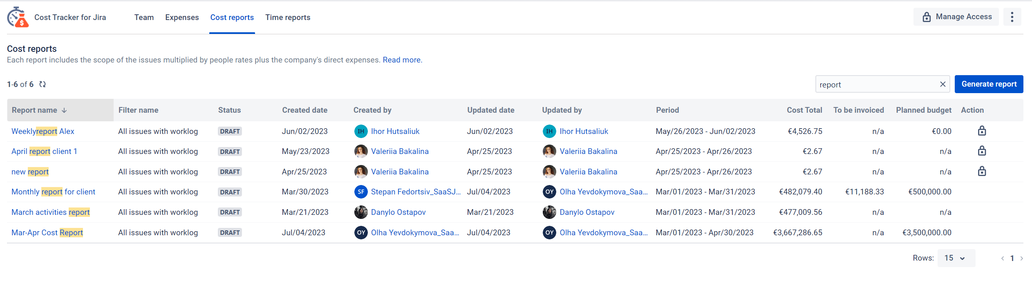The width and height of the screenshot is (1032, 281).
Task: Click the lock icon for April report client 1
Action: coord(982,151)
